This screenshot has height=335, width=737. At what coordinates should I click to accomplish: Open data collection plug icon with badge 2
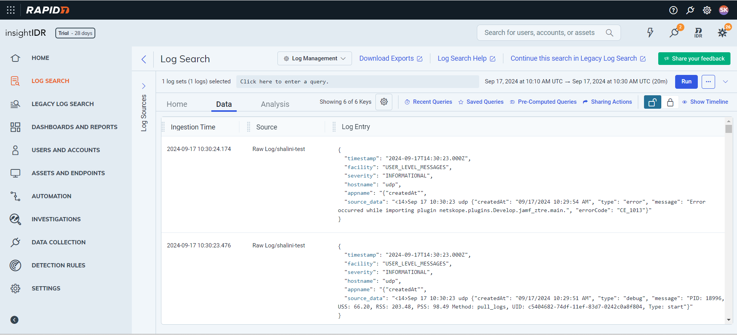[675, 32]
